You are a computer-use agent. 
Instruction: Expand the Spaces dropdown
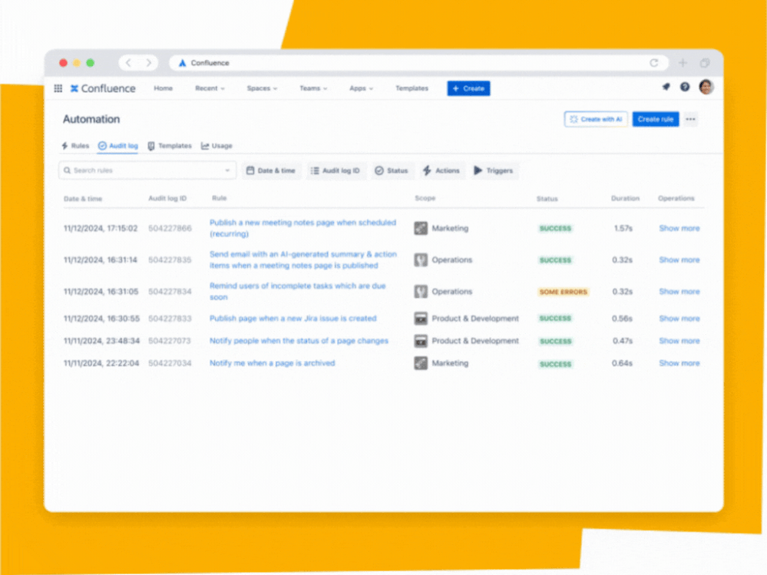pos(262,88)
